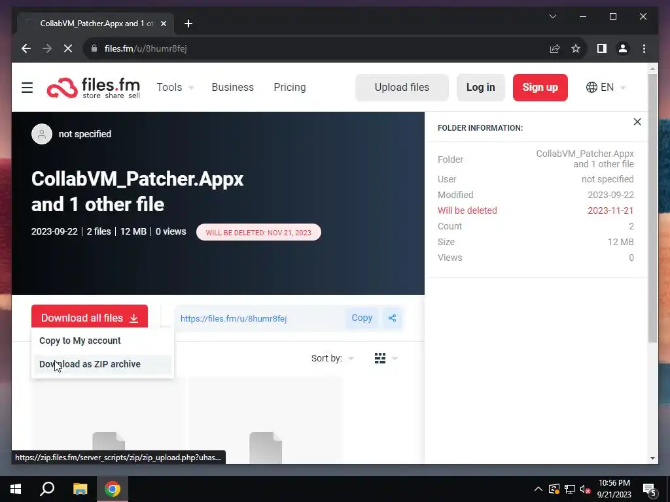Viewport: 670px width, 502px height.
Task: Click the Chrome forward arrow
Action: pos(47,48)
